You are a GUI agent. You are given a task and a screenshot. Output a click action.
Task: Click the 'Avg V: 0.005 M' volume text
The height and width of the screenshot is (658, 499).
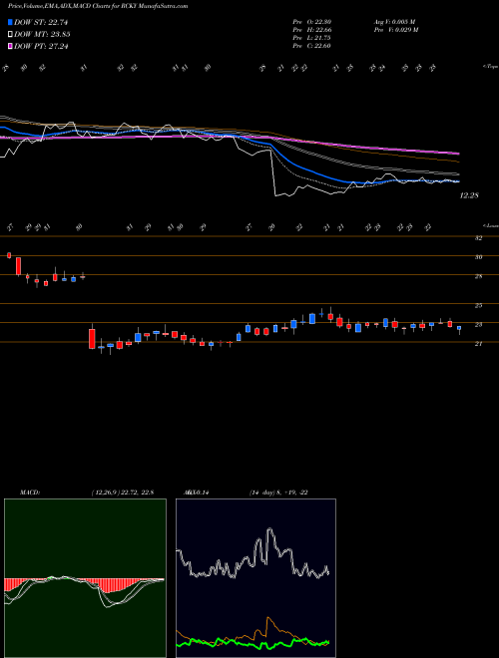coord(394,22)
